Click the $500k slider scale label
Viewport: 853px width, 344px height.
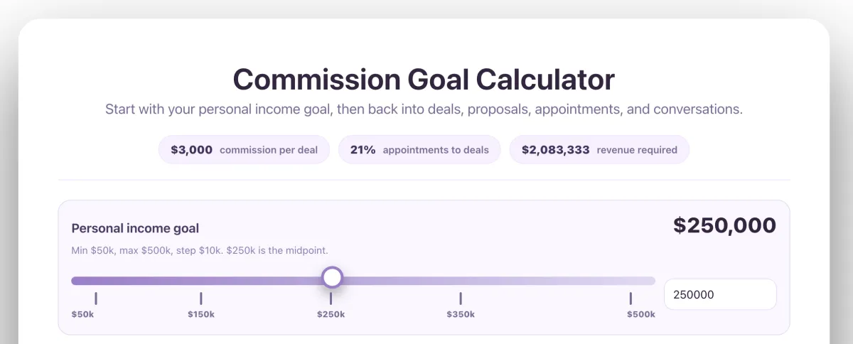(x=640, y=314)
